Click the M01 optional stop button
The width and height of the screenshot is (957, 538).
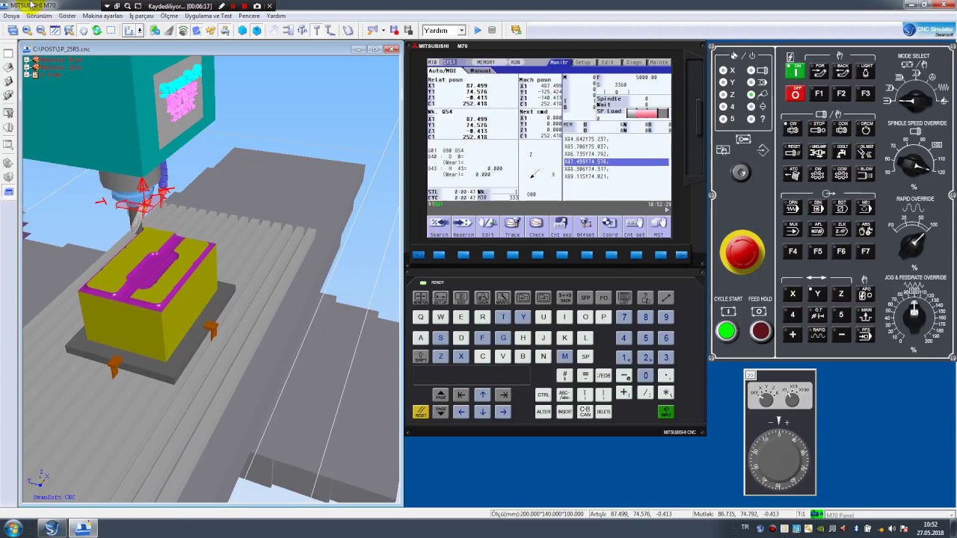coord(866,208)
